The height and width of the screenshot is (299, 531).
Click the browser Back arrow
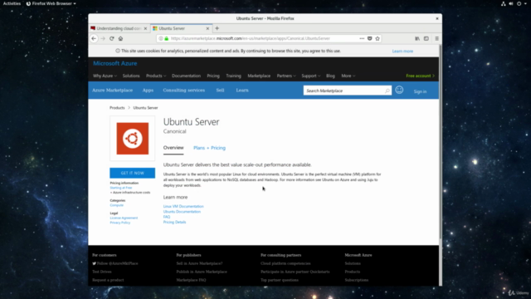point(94,39)
